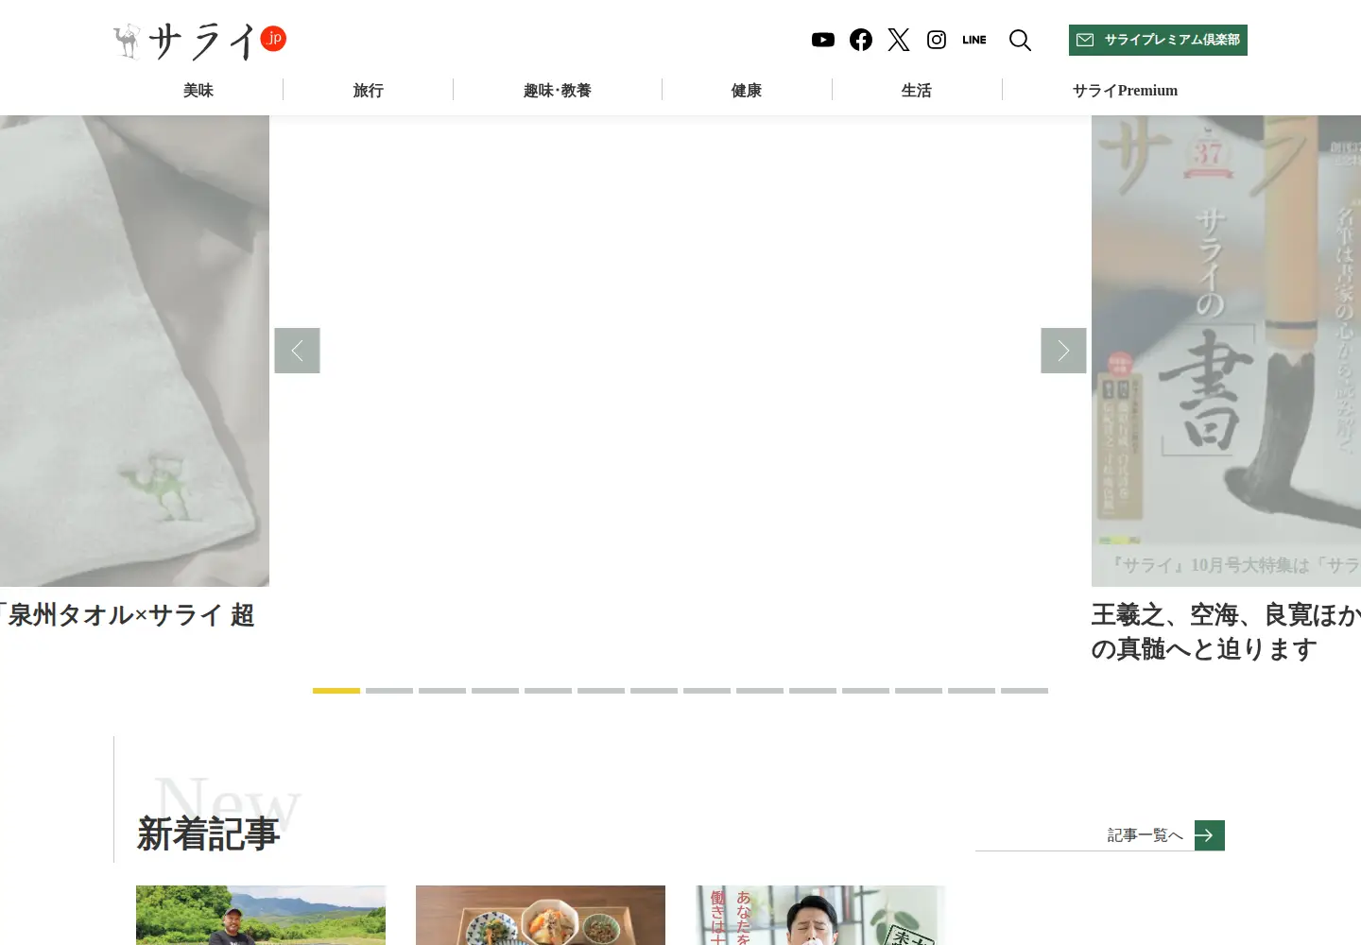Select the 趣味・教養 menu item

tap(558, 91)
